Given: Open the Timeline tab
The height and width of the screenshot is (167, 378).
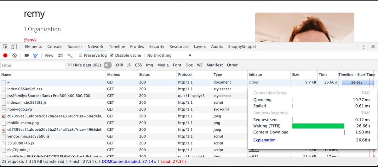Looking at the screenshot, I should (x=117, y=47).
